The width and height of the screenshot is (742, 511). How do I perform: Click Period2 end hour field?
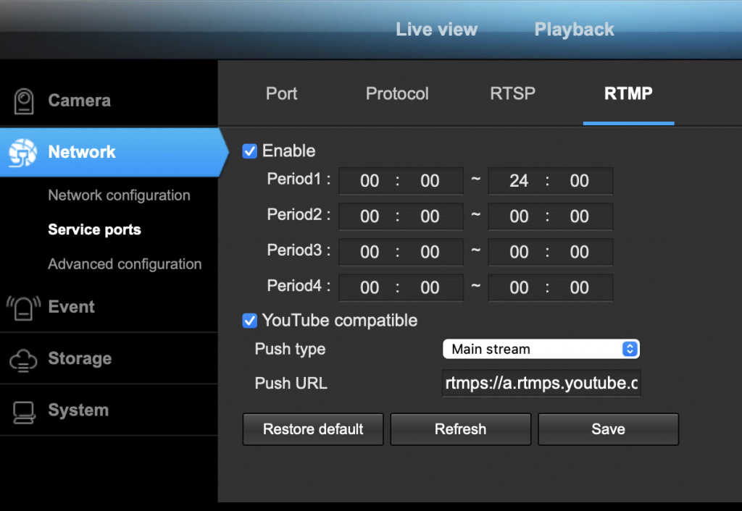tap(519, 216)
